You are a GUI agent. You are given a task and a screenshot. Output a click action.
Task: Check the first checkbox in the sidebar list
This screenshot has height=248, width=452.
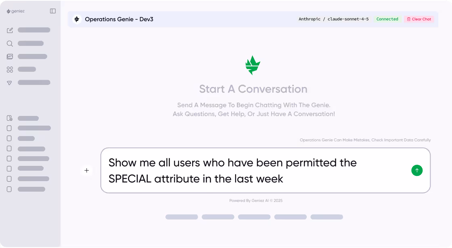pos(9,128)
